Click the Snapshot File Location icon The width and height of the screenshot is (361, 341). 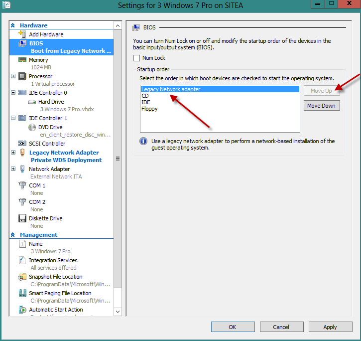pos(22,277)
